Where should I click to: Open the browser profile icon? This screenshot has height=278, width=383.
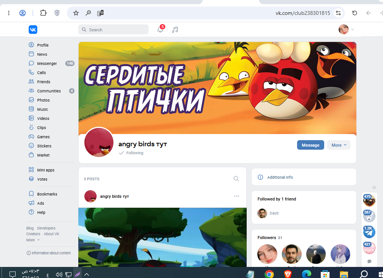(23, 13)
